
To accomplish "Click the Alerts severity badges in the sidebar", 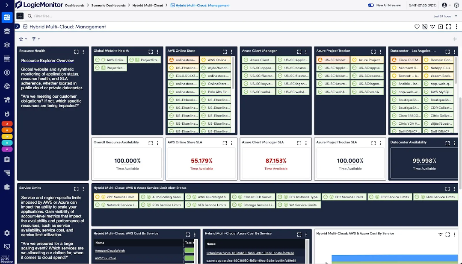I will click(x=6, y=137).
